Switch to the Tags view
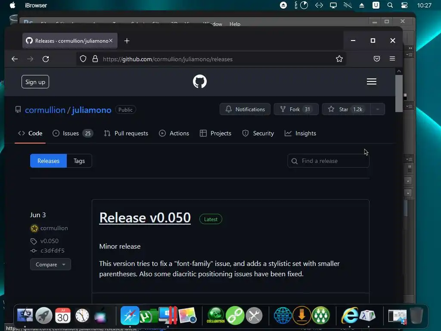 pos(79,161)
